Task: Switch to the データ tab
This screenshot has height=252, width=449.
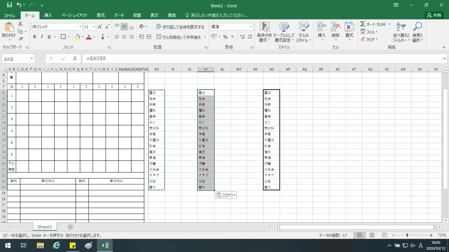Action: point(119,15)
